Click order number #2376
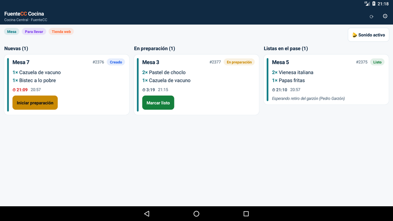393x221 pixels. [x=98, y=62]
